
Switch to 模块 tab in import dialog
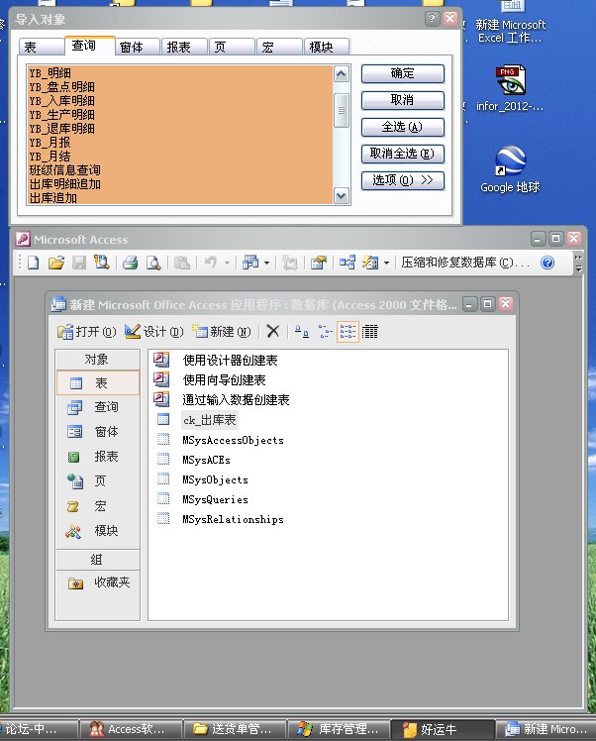327,47
